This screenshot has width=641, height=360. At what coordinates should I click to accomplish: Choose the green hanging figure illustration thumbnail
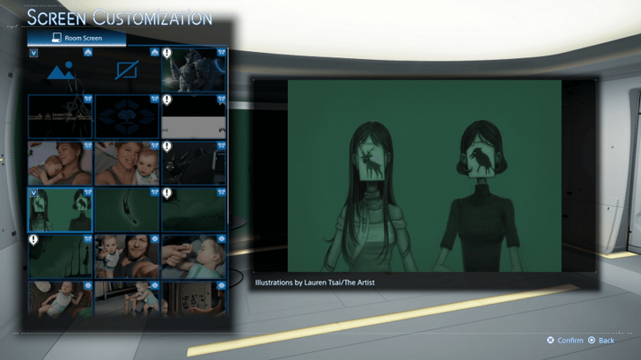tap(128, 209)
